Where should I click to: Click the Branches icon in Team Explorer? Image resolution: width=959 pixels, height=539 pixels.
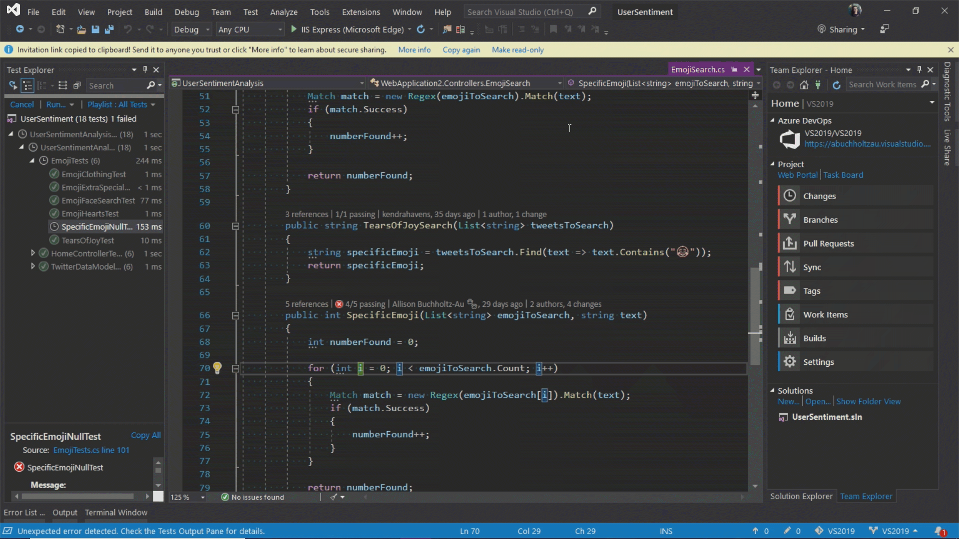(x=790, y=219)
